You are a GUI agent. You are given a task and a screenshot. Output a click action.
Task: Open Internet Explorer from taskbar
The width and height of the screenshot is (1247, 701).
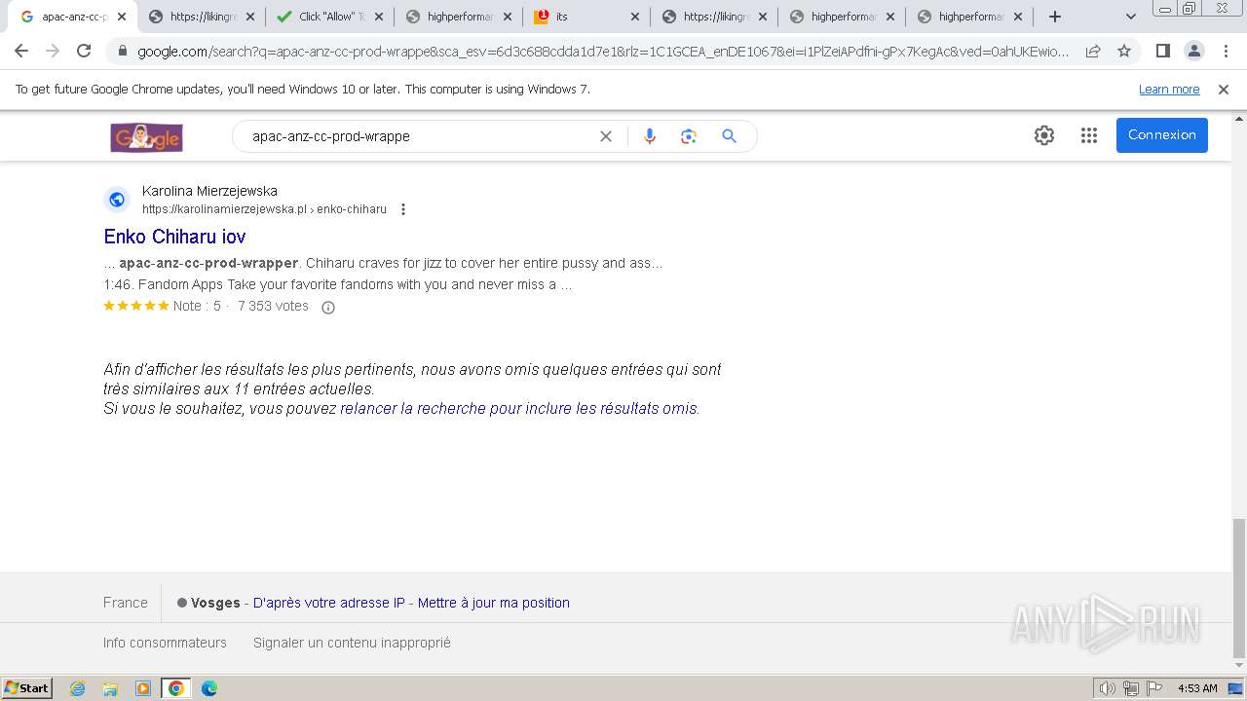tap(77, 688)
